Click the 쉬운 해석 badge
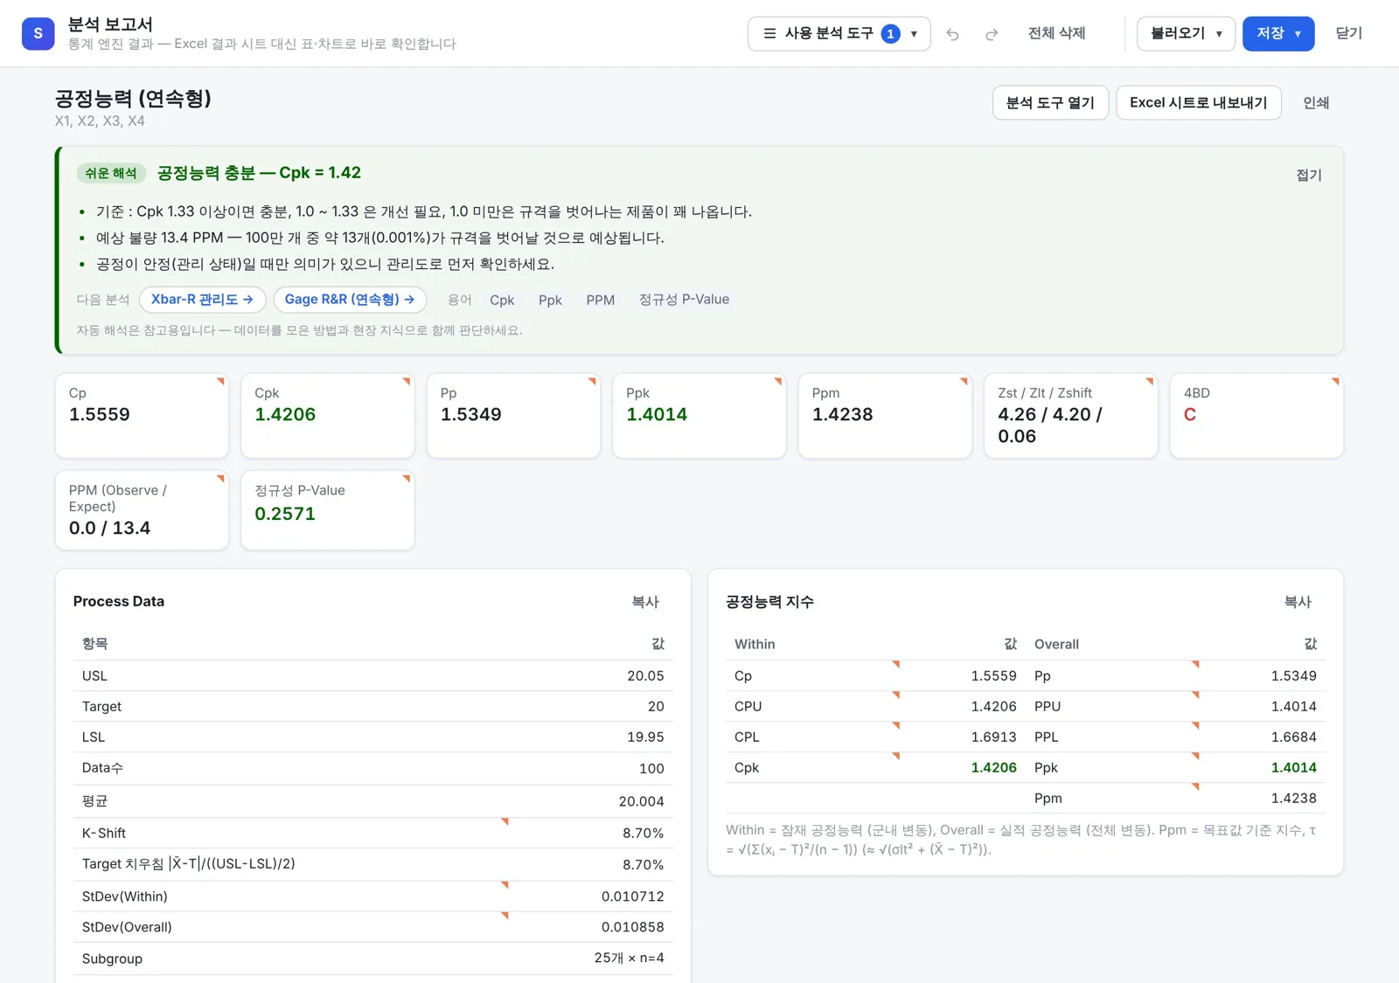This screenshot has height=983, width=1399. pyautogui.click(x=111, y=173)
